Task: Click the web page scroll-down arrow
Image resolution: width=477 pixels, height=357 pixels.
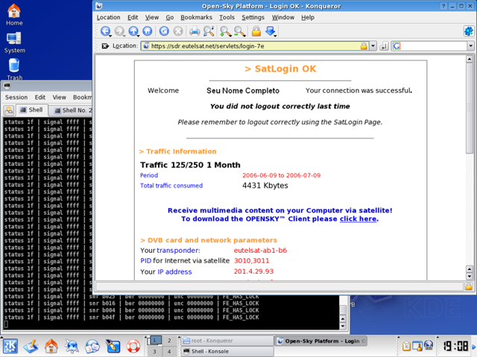Action: click(470, 277)
